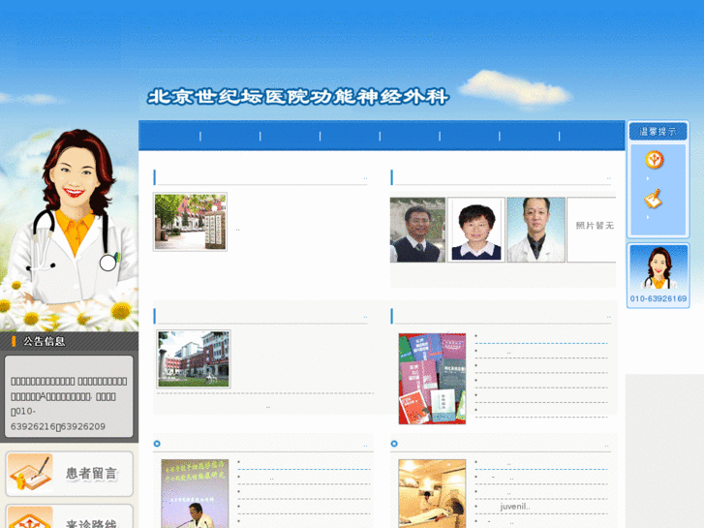The width and height of the screenshot is (704, 528).
Task: Click the 照片暂无 placeholder photo
Action: click(x=592, y=230)
